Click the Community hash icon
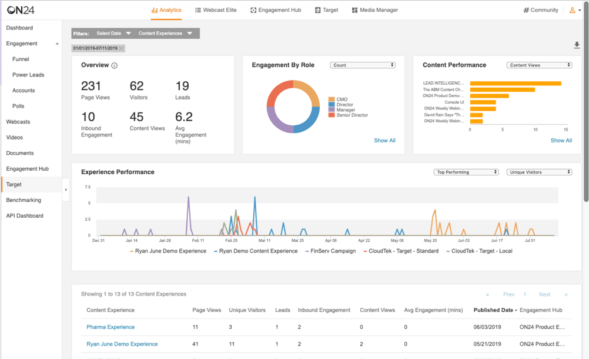The height and width of the screenshot is (359, 589). point(526,10)
